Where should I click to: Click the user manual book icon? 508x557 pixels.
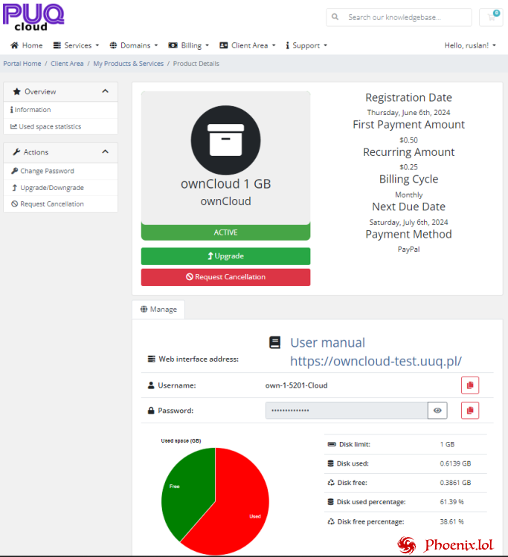pos(274,342)
